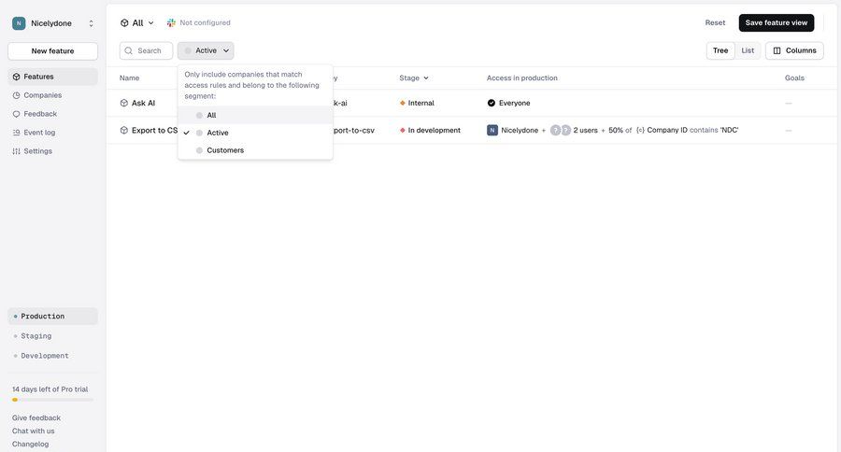Click the grey dot beside Customers
This screenshot has height=452, width=841.
[200, 150]
